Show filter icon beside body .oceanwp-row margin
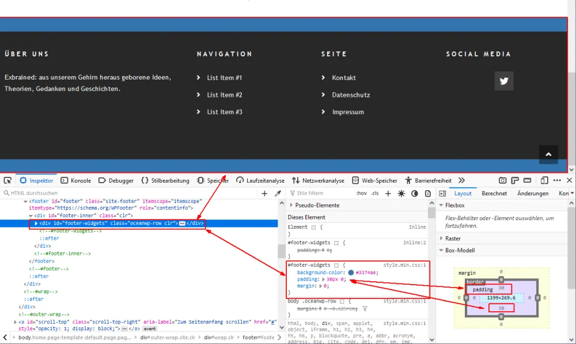576x344 pixels. (365, 309)
